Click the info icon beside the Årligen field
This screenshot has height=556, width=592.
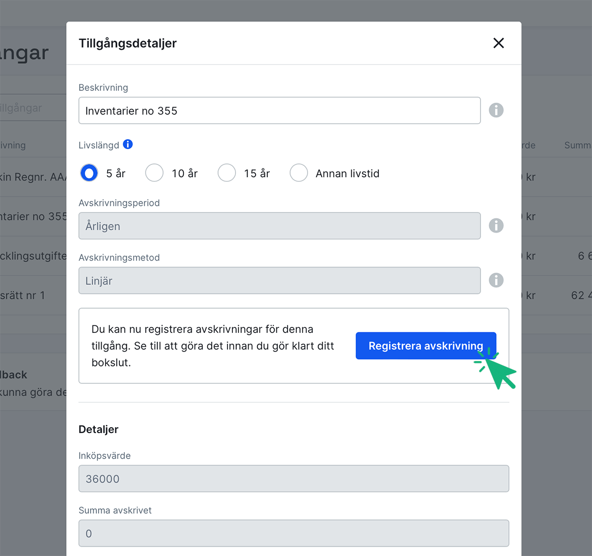point(496,226)
